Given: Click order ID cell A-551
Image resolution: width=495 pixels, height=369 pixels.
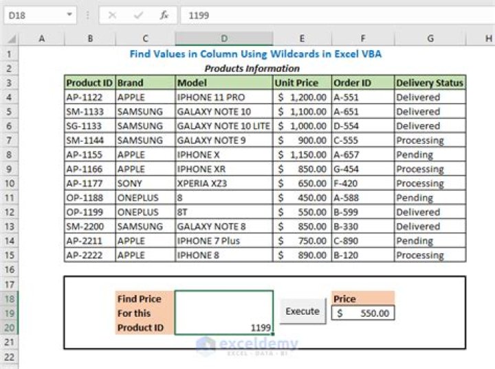Looking at the screenshot, I should pos(363,97).
